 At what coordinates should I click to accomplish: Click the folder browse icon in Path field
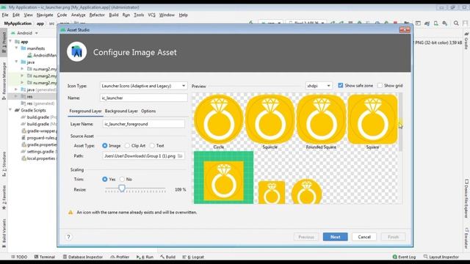(x=180, y=156)
